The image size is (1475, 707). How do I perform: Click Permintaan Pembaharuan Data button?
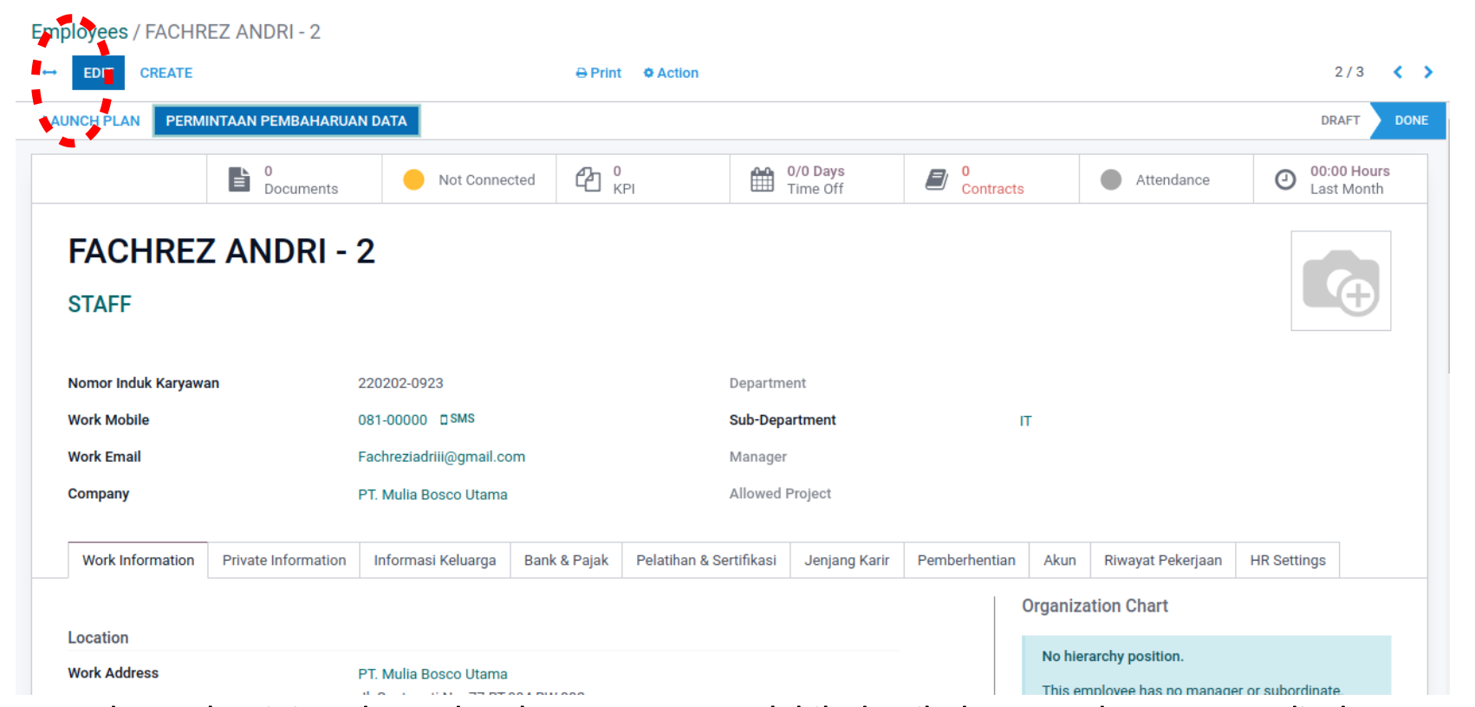click(286, 121)
